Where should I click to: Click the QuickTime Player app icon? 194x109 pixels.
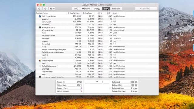pyautogui.click(x=40, y=16)
